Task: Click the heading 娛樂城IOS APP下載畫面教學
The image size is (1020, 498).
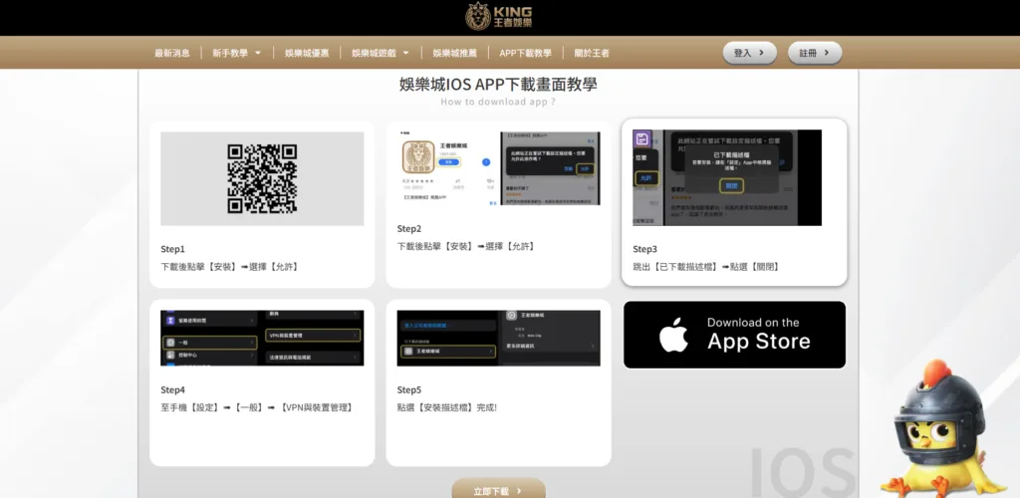Action: point(498,84)
